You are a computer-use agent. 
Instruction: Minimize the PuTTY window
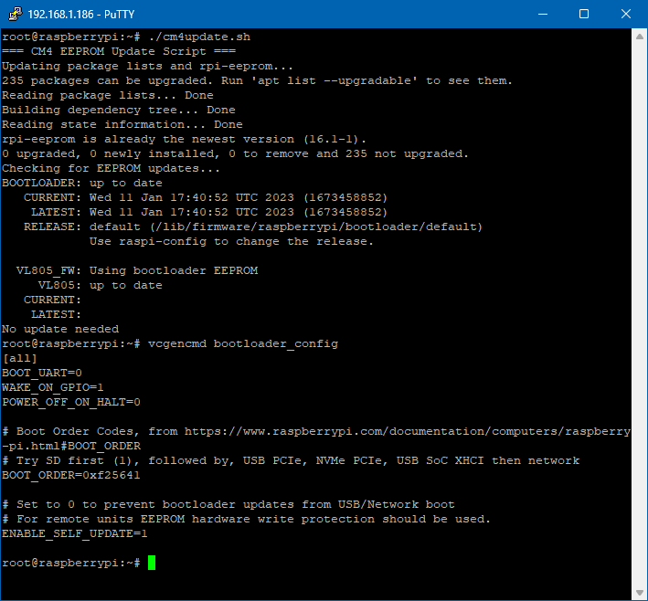(542, 14)
